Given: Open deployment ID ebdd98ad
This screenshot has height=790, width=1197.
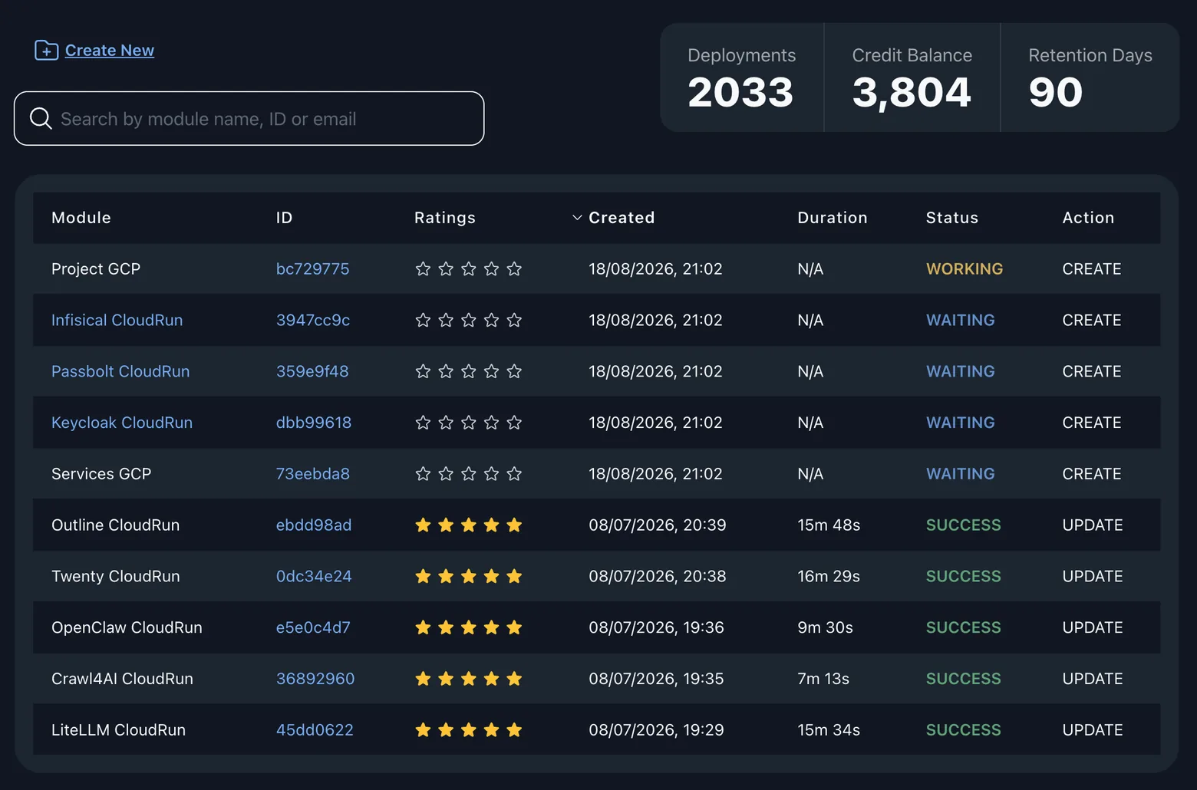Looking at the screenshot, I should point(314,525).
